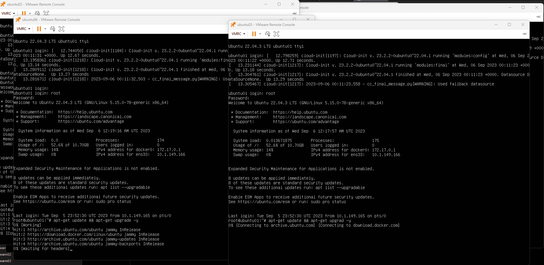Click 'sudo pro status' line in ubuntu06

(72, 201)
